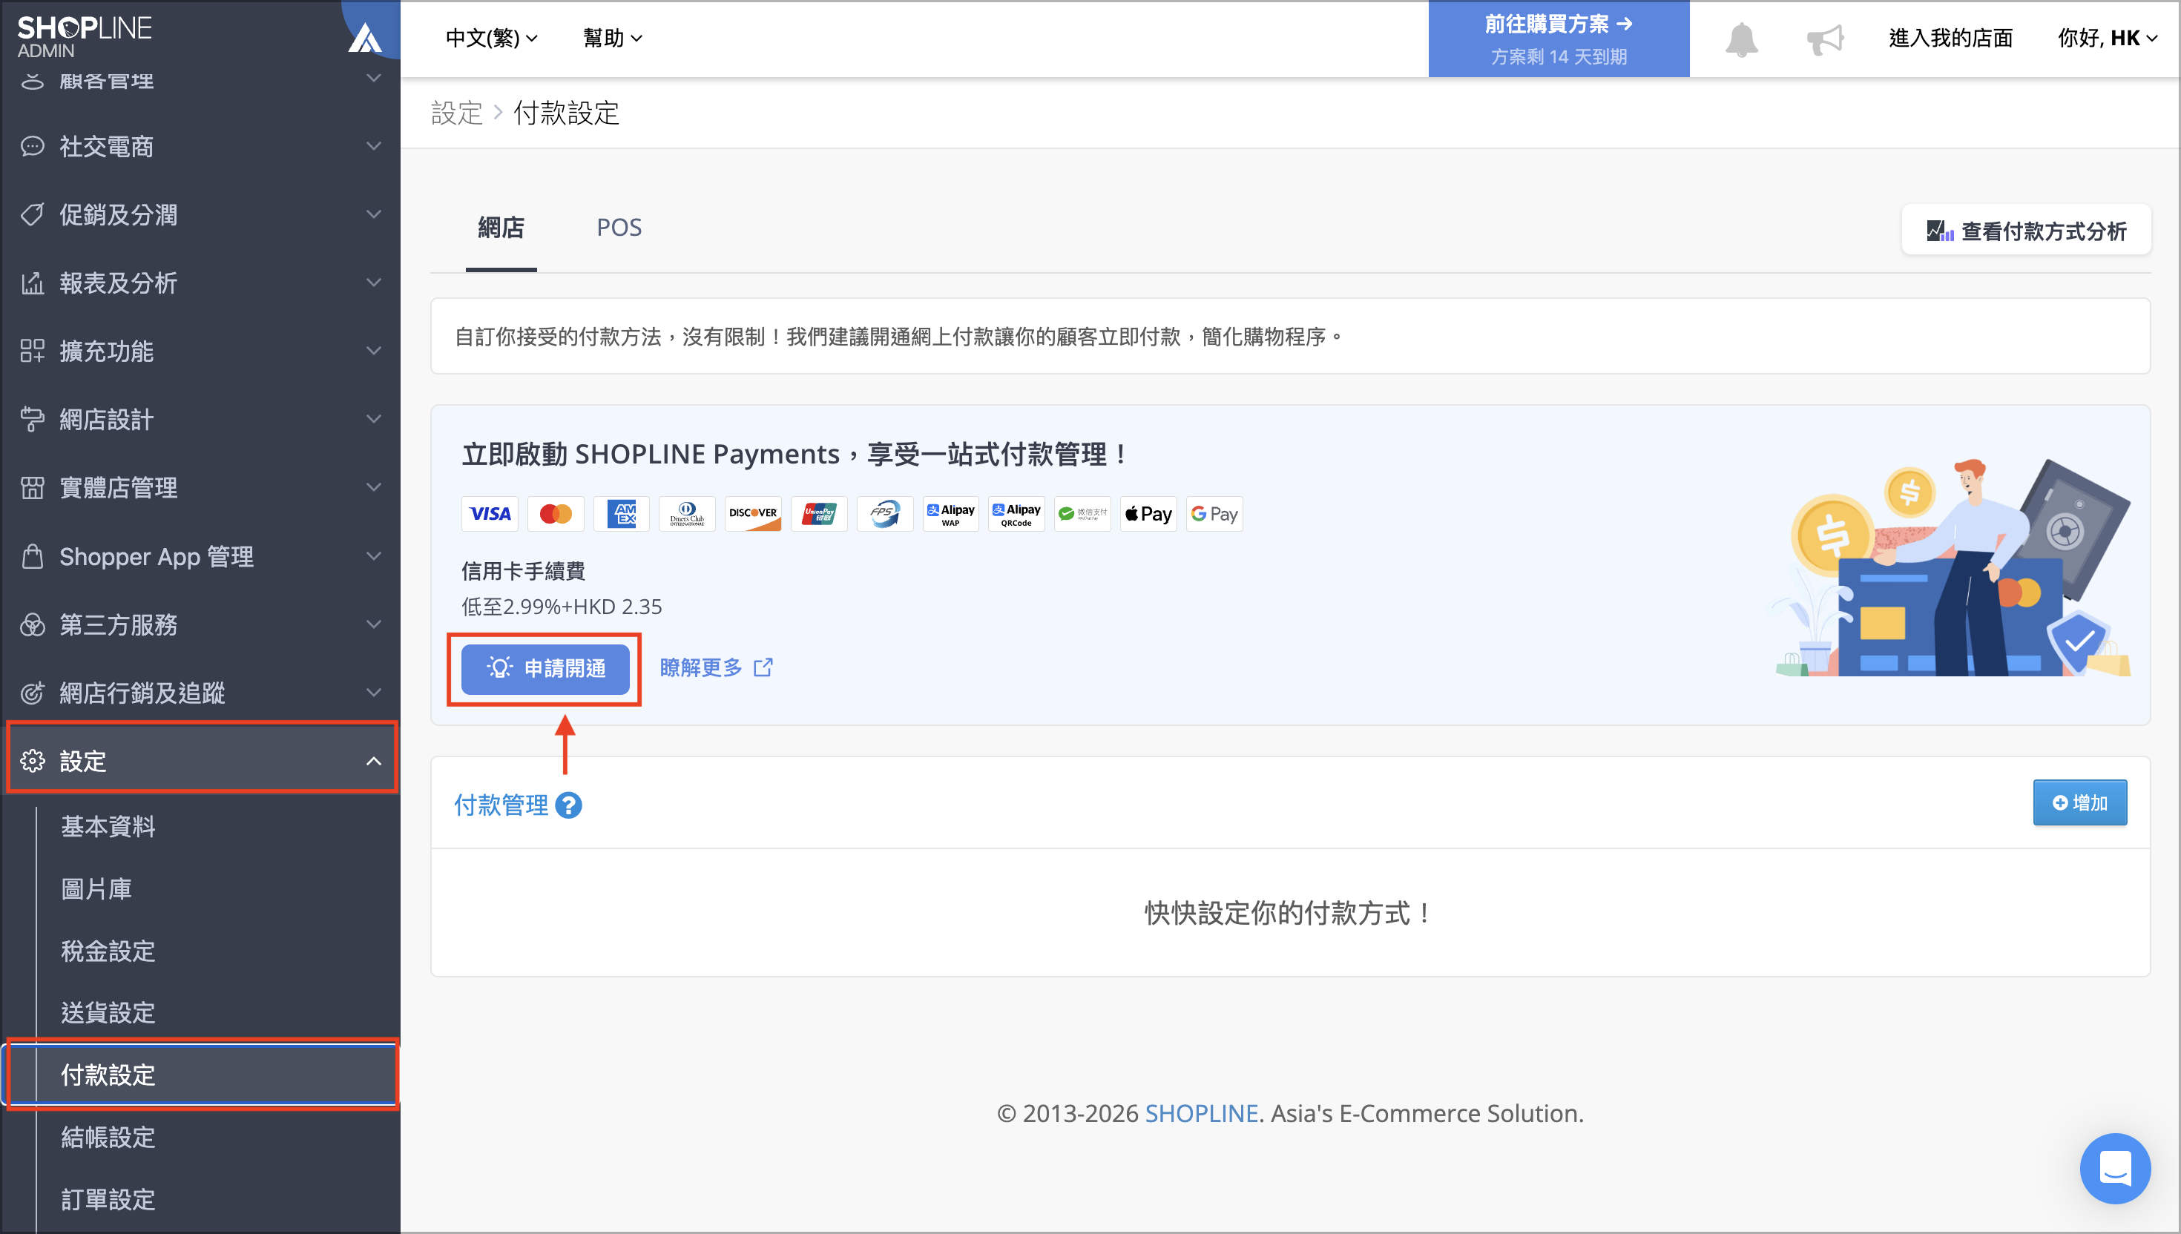2181x1234 pixels.
Task: Click the triangular logo badge in sidebar corner
Action: (x=365, y=37)
